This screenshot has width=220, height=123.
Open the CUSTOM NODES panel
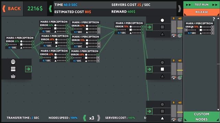coord(201,117)
